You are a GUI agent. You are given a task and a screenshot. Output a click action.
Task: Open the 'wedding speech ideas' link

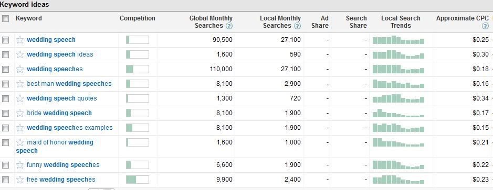(60, 54)
